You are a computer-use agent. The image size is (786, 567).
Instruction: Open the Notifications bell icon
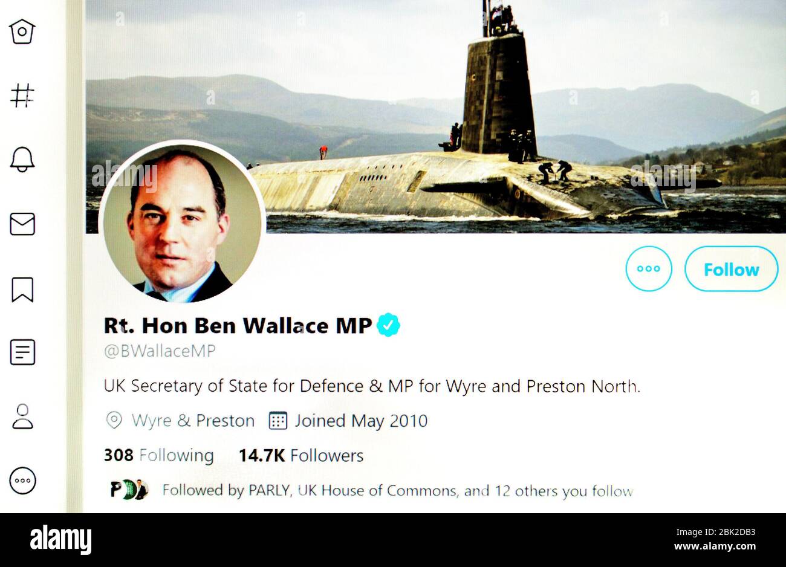pyautogui.click(x=22, y=160)
